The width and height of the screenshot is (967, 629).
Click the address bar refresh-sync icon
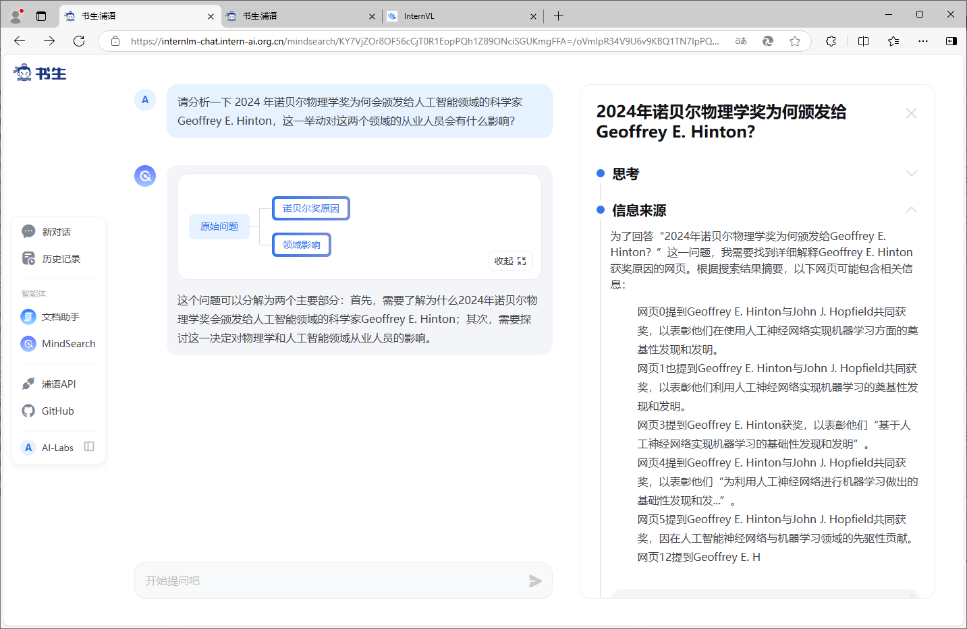point(768,41)
